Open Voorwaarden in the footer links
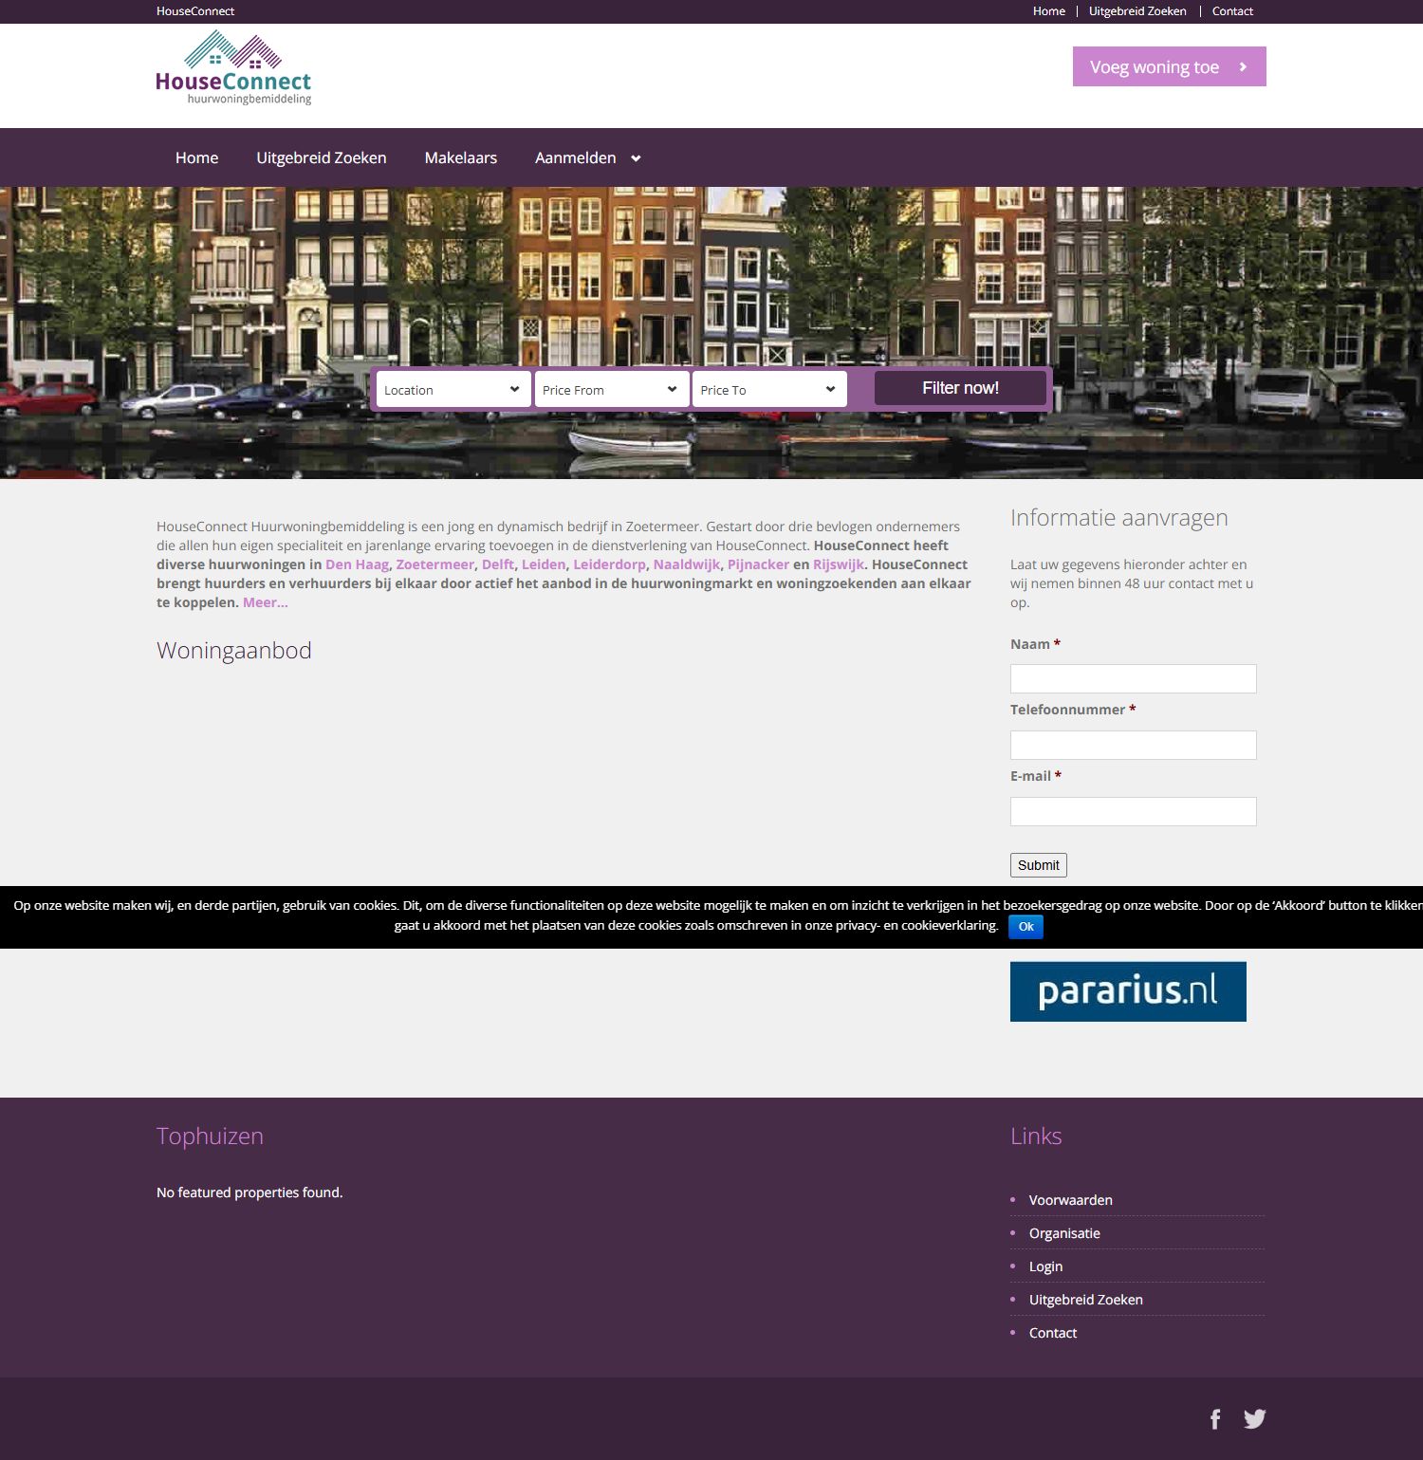Screen dimensions: 1423x1460 (1070, 1199)
